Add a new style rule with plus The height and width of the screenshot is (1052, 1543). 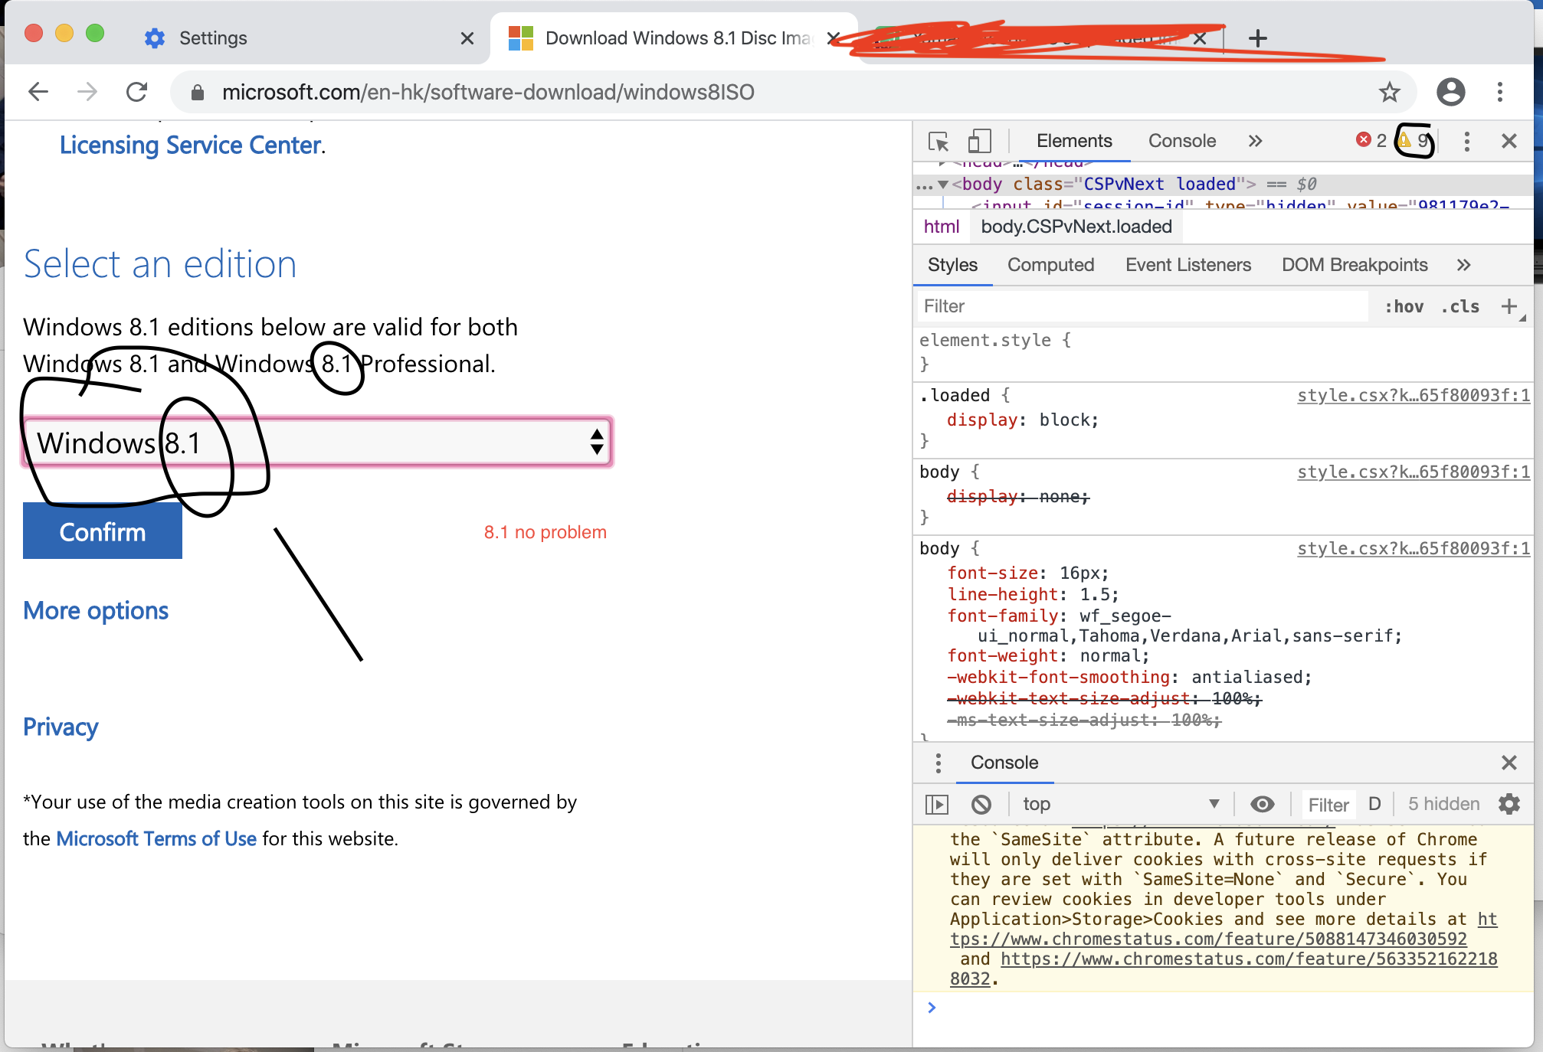pyautogui.click(x=1509, y=306)
